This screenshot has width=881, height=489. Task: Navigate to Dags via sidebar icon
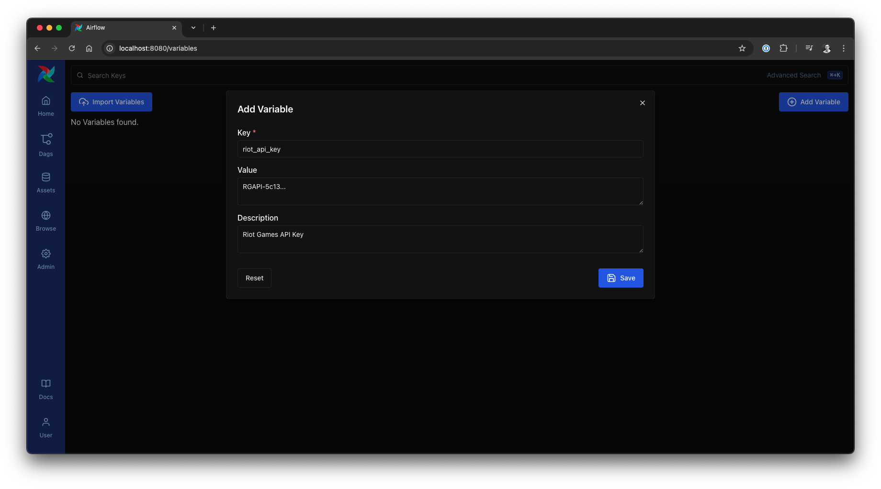tap(45, 145)
